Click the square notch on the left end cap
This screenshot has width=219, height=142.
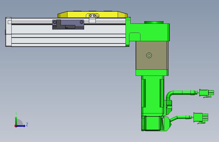point(10,22)
